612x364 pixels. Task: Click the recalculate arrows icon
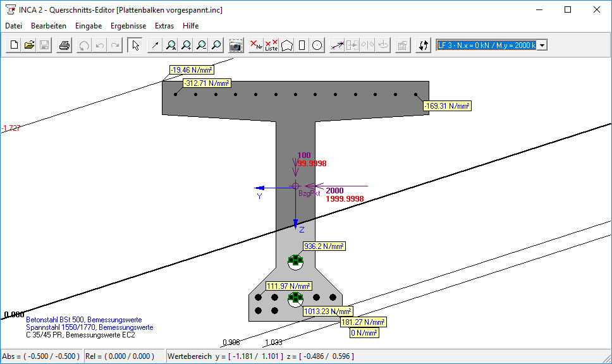coord(423,45)
